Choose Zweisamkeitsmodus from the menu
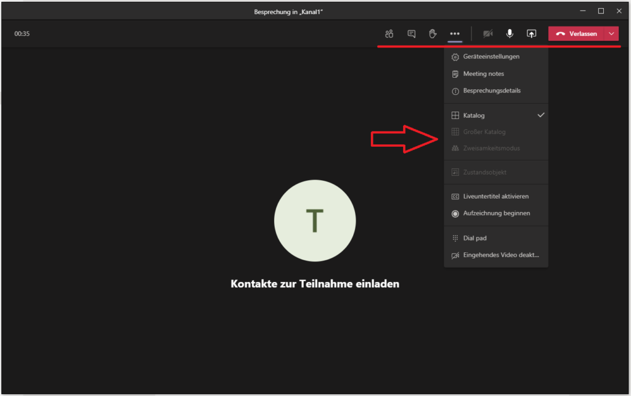Viewport: 631px width, 396px height. click(x=491, y=149)
